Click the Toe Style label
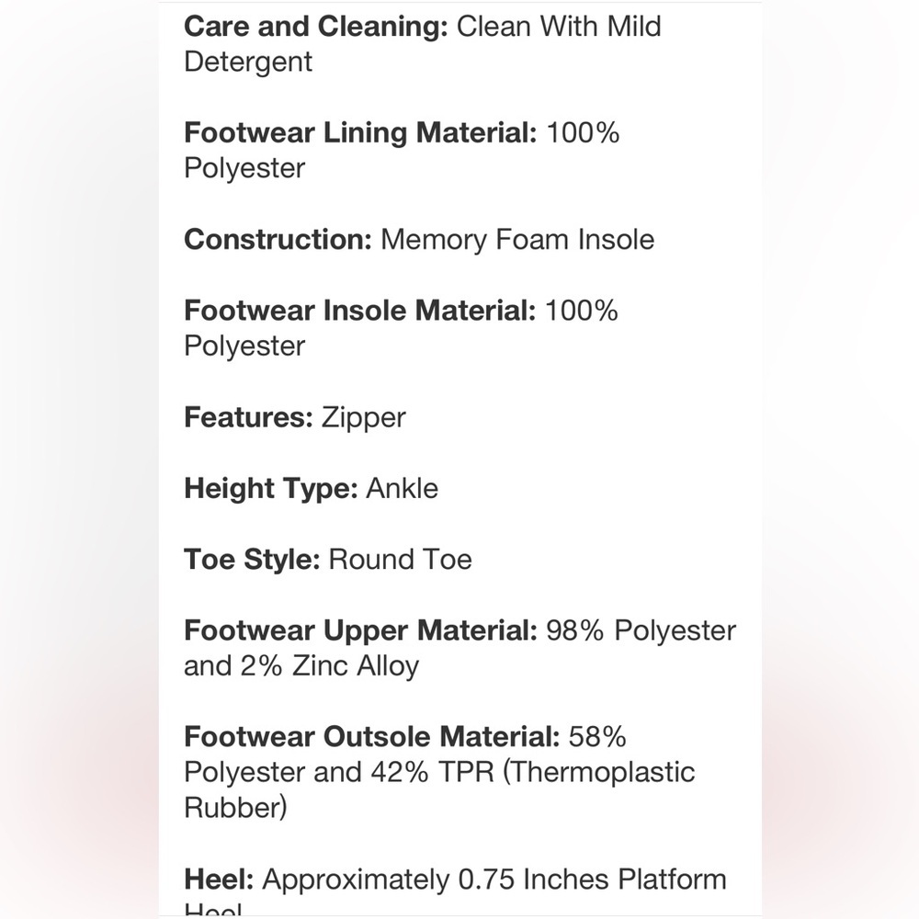This screenshot has width=919, height=919. coord(252,560)
